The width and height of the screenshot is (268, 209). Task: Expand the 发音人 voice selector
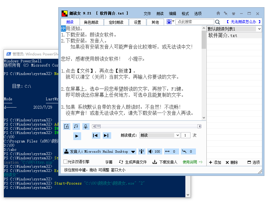click(133, 151)
